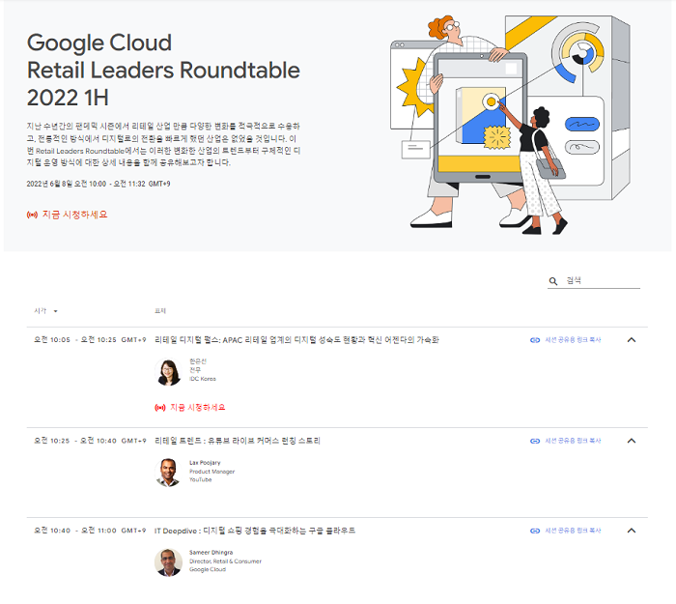Image resolution: width=676 pixels, height=604 pixels.
Task: Collapse the 10:05 APAC retail digital session
Action: (632, 340)
